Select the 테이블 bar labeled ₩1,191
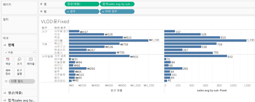 109,40
